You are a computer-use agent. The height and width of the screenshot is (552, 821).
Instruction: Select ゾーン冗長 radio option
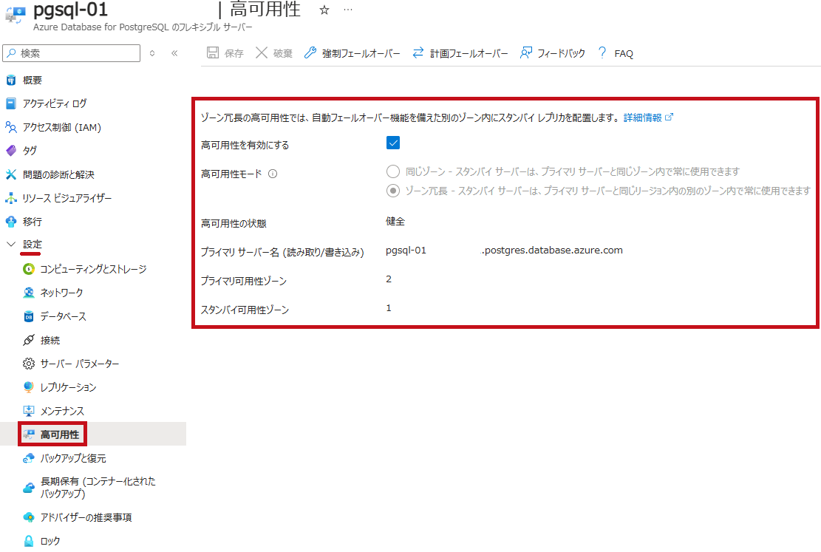coord(392,191)
